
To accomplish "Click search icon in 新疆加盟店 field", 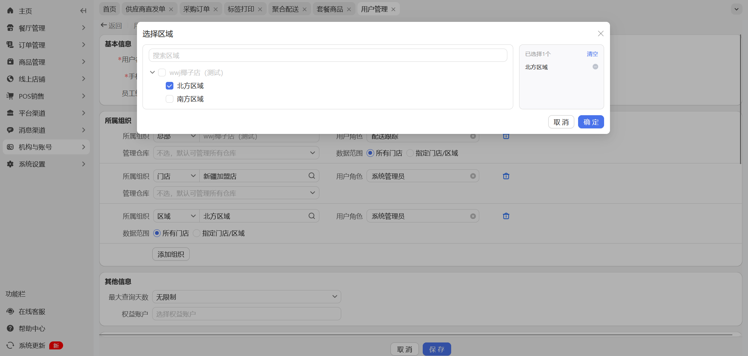I will [311, 176].
